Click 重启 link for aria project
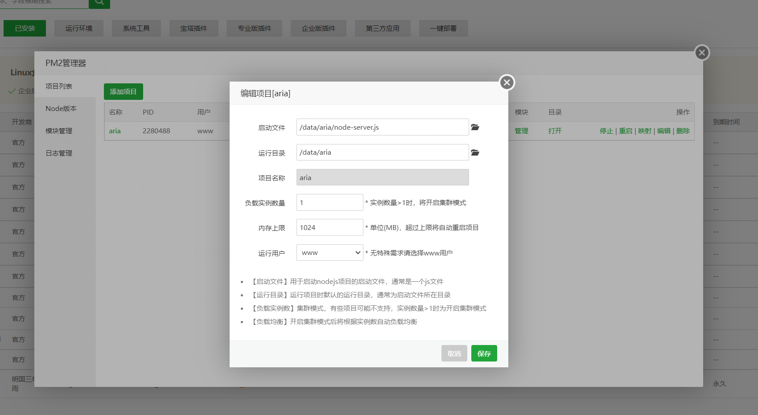 (626, 131)
